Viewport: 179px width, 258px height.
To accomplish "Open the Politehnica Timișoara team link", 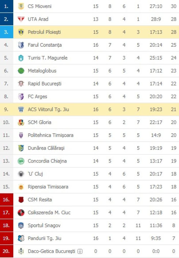I will click(x=51, y=135).
